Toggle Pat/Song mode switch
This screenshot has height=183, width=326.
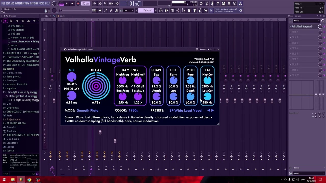point(61,4)
